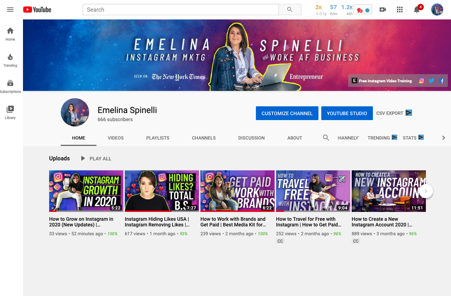This screenshot has width=451, height=296.
Task: Click the Twitter icon on banner
Action: [x=432, y=81]
